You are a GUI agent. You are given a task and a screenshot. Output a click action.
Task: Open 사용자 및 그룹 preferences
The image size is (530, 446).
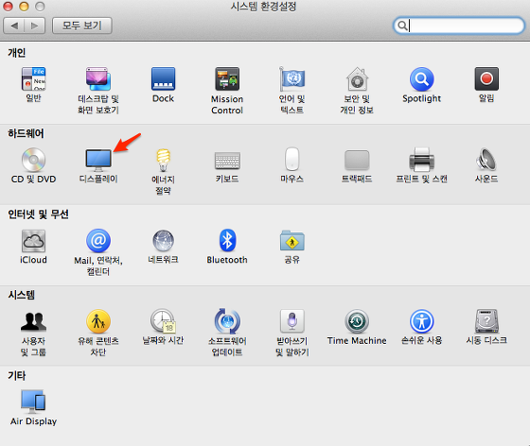[x=33, y=321]
